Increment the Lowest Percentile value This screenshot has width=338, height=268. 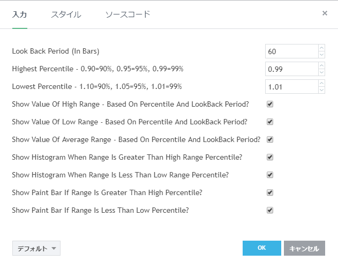(x=321, y=83)
